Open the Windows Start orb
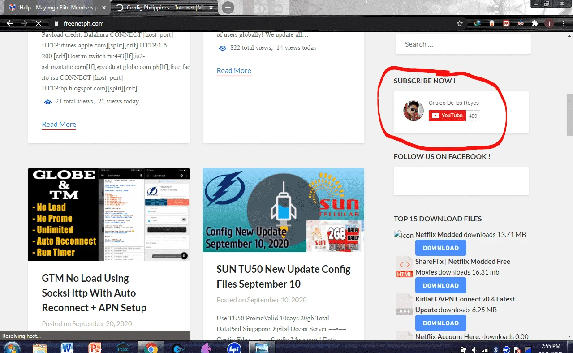The image size is (573, 353). (12, 347)
